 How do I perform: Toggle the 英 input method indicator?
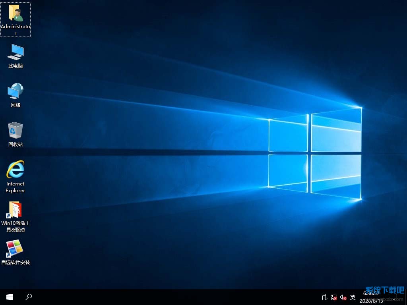pos(353,297)
